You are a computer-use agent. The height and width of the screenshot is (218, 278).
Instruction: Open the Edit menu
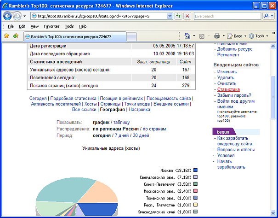pos(22,26)
